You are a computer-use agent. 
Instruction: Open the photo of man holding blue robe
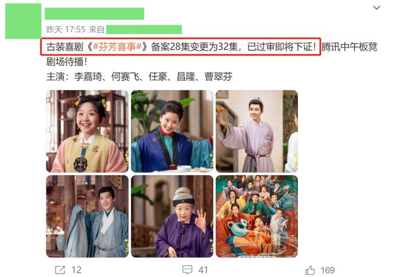pyautogui.click(x=87, y=216)
